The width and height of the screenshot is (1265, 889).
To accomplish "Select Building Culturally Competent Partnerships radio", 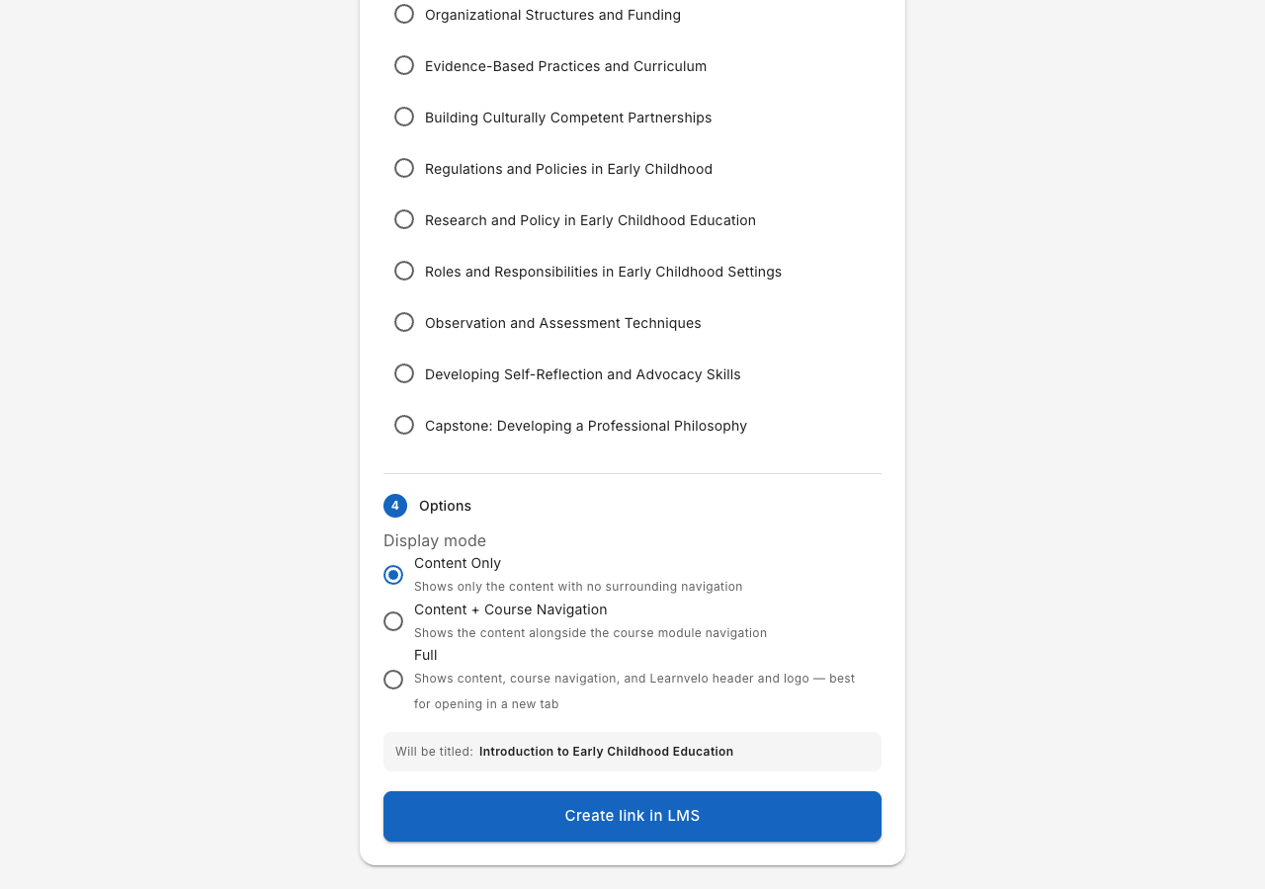I will click(404, 117).
